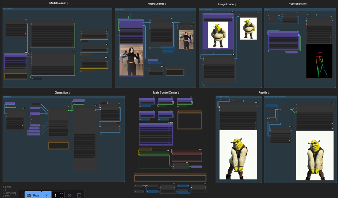
Task: Select the Generation heading label
Action: 62,92
